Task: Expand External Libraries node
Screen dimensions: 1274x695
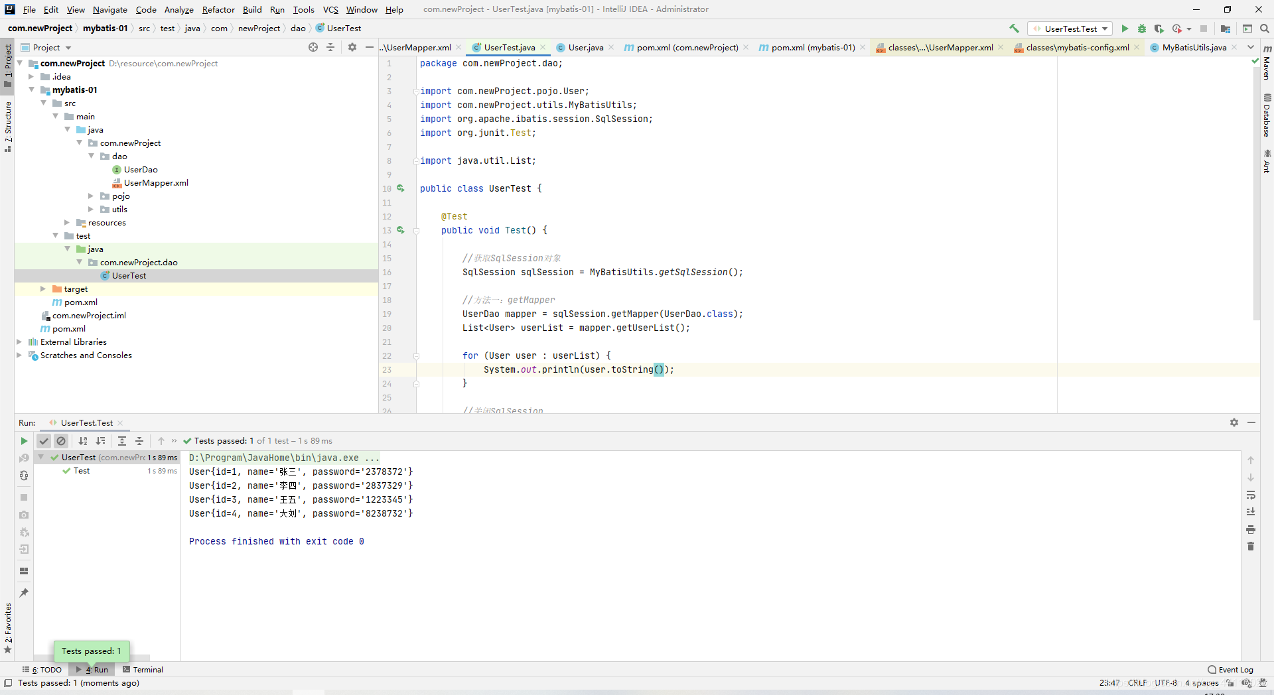Action: click(19, 342)
